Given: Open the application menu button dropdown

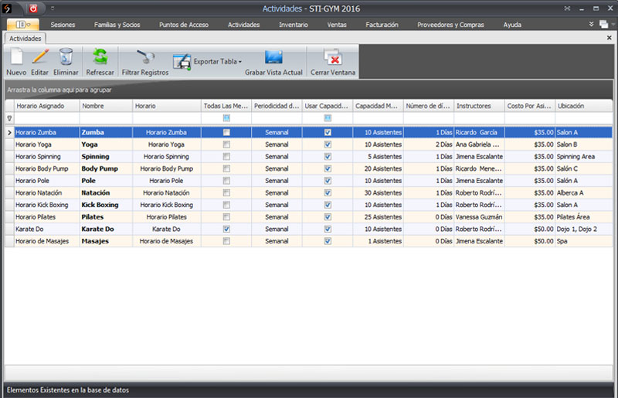Looking at the screenshot, I should pyautogui.click(x=23, y=25).
